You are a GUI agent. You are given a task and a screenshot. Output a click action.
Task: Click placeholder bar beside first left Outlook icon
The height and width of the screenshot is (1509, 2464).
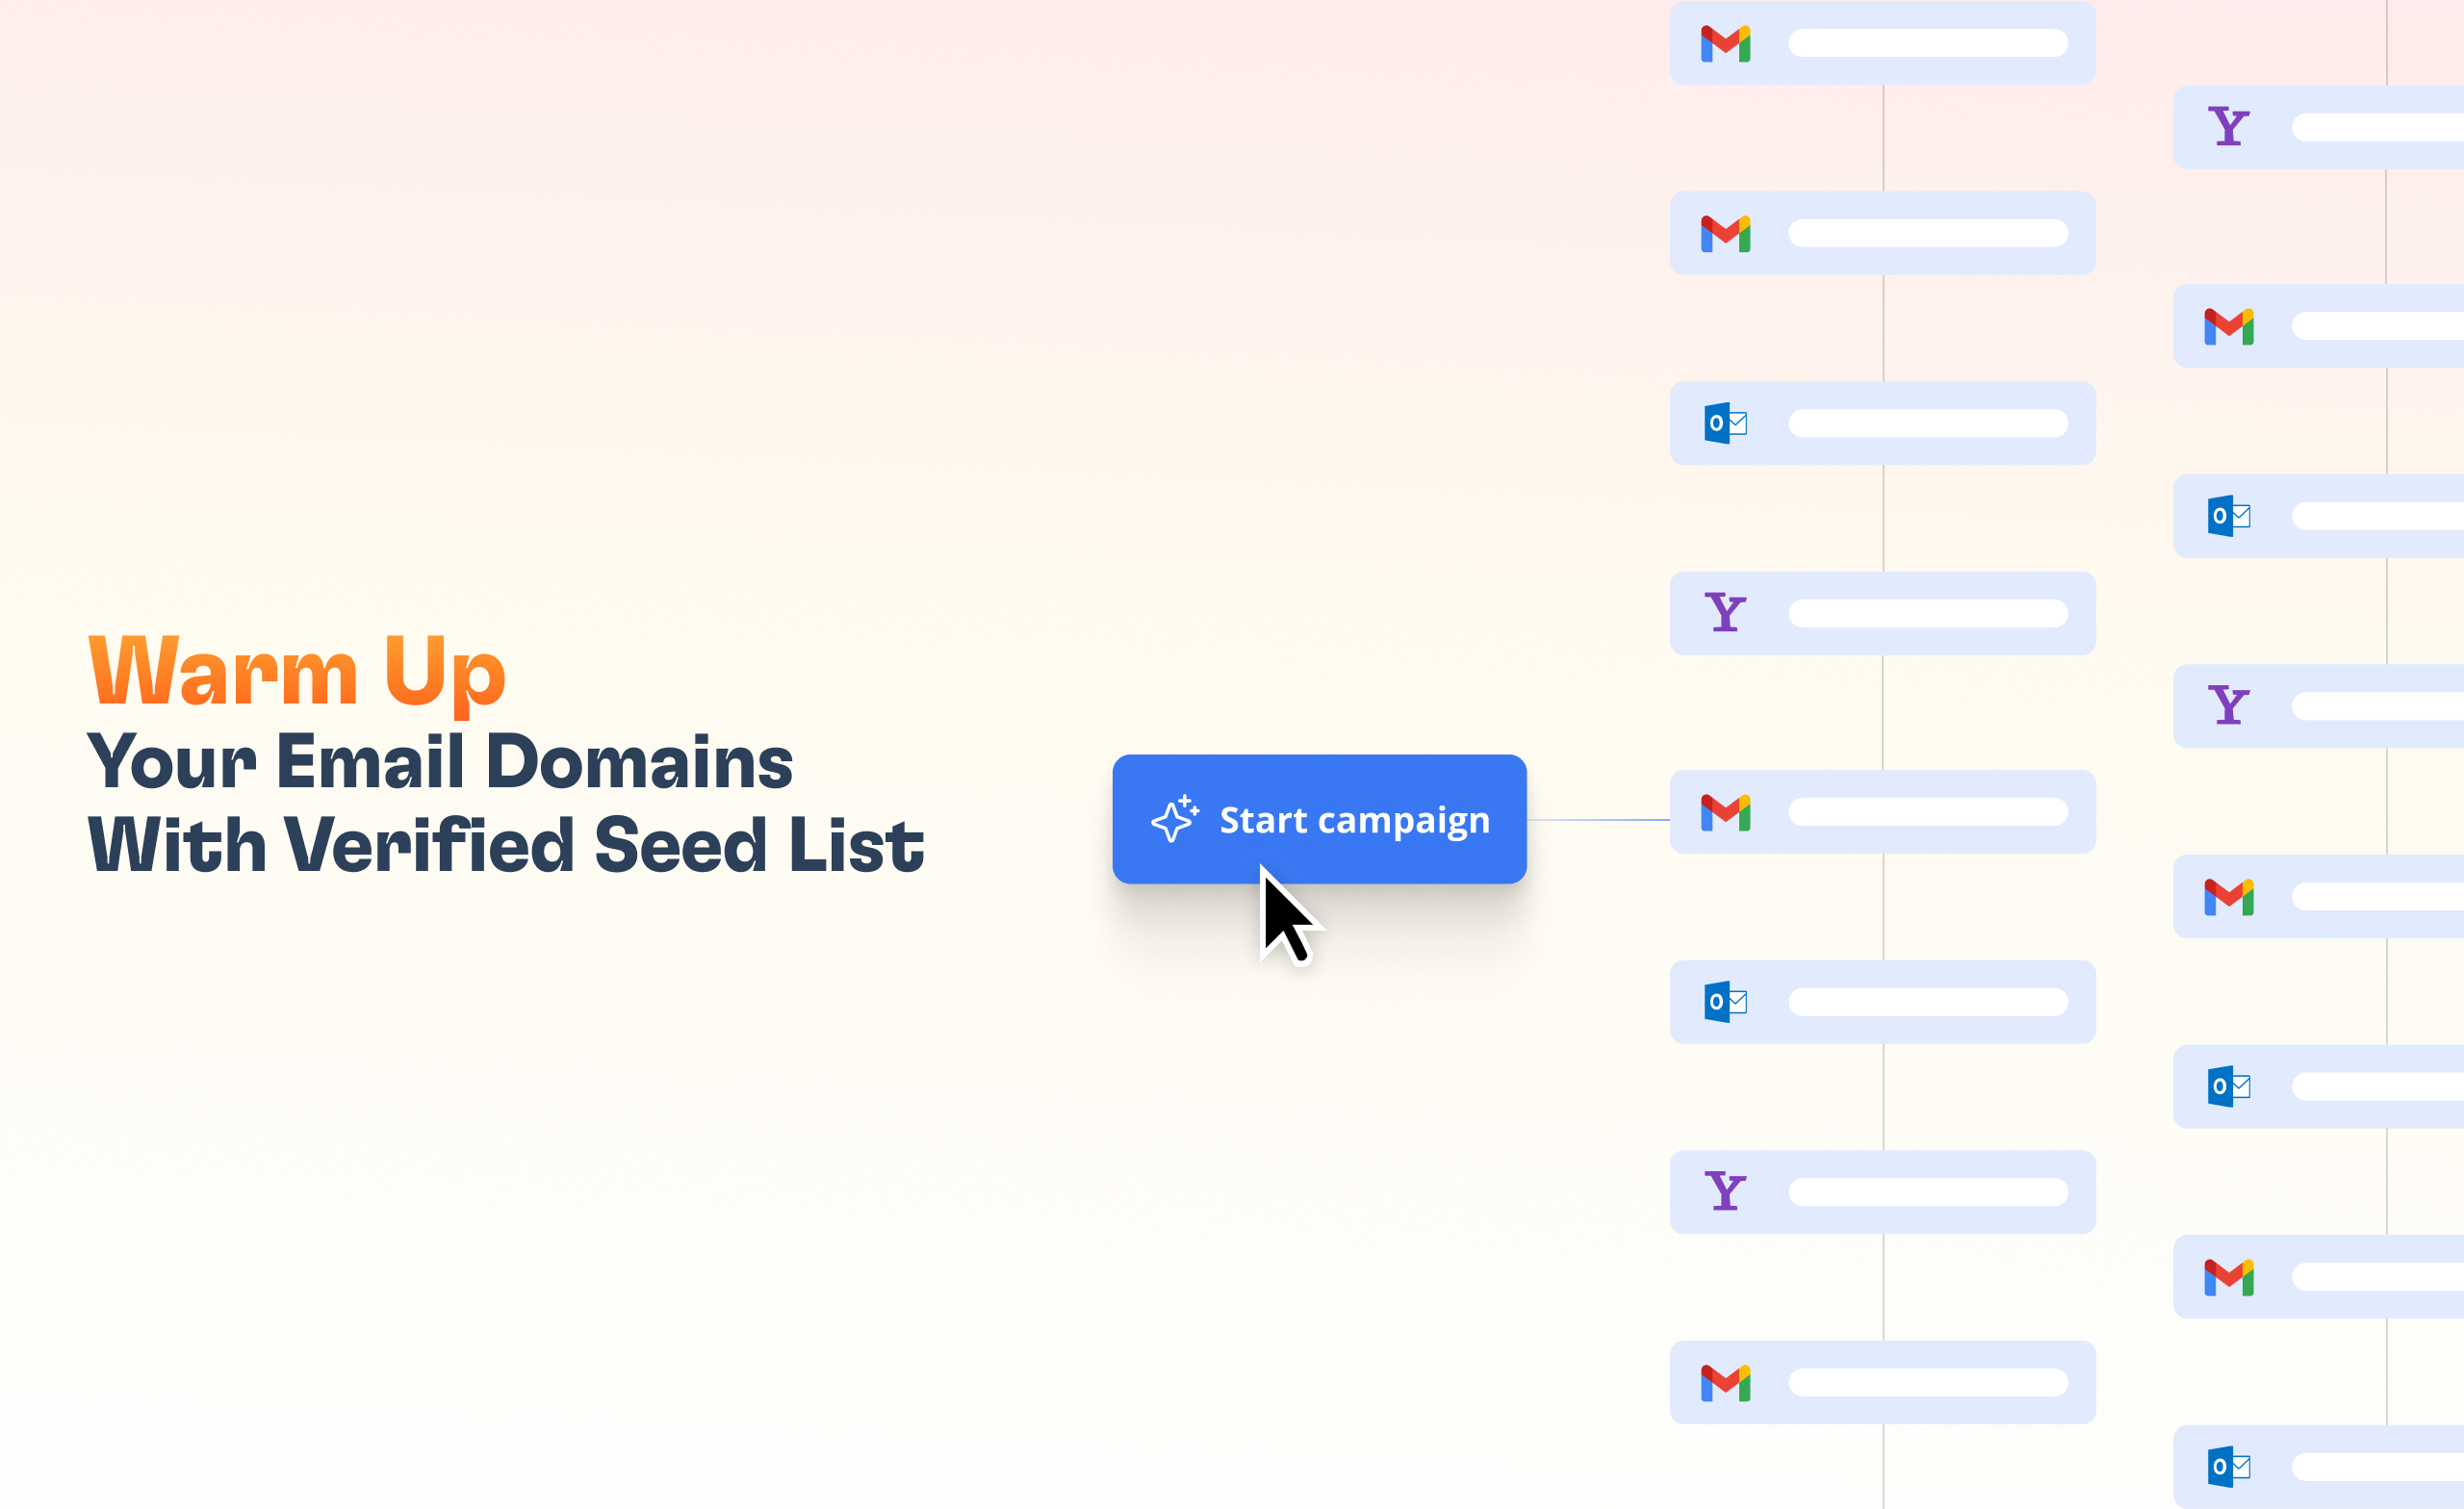(x=1927, y=423)
